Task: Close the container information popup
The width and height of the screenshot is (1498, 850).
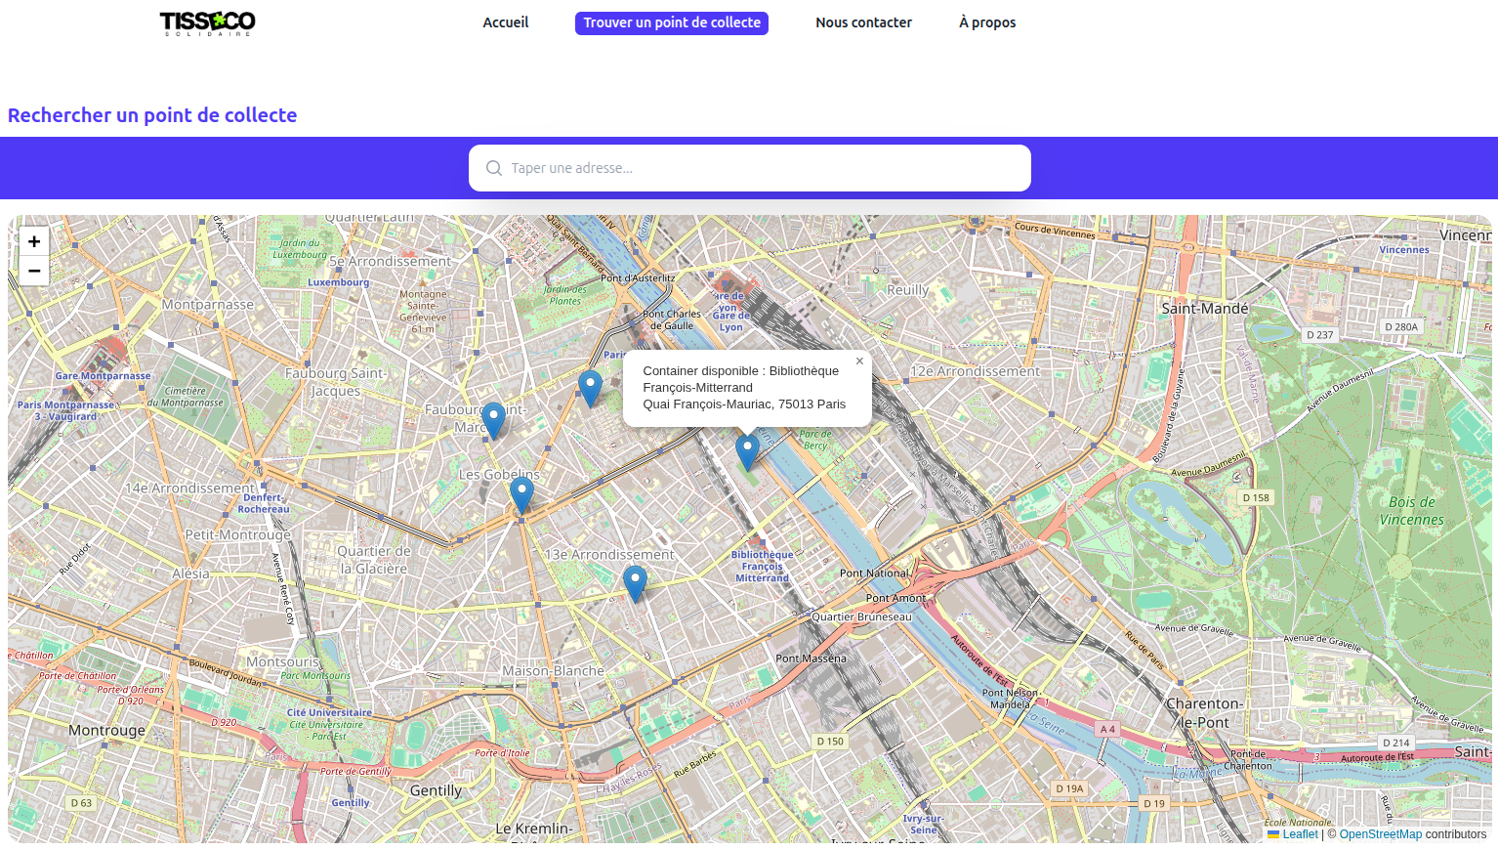Action: tap(859, 361)
